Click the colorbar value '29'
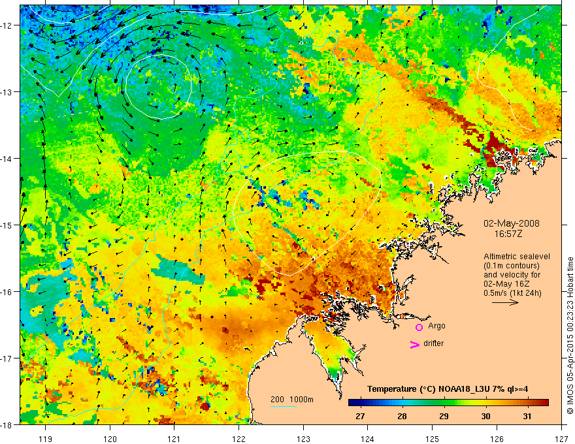Image resolution: width=575 pixels, height=444 pixels. click(x=444, y=417)
